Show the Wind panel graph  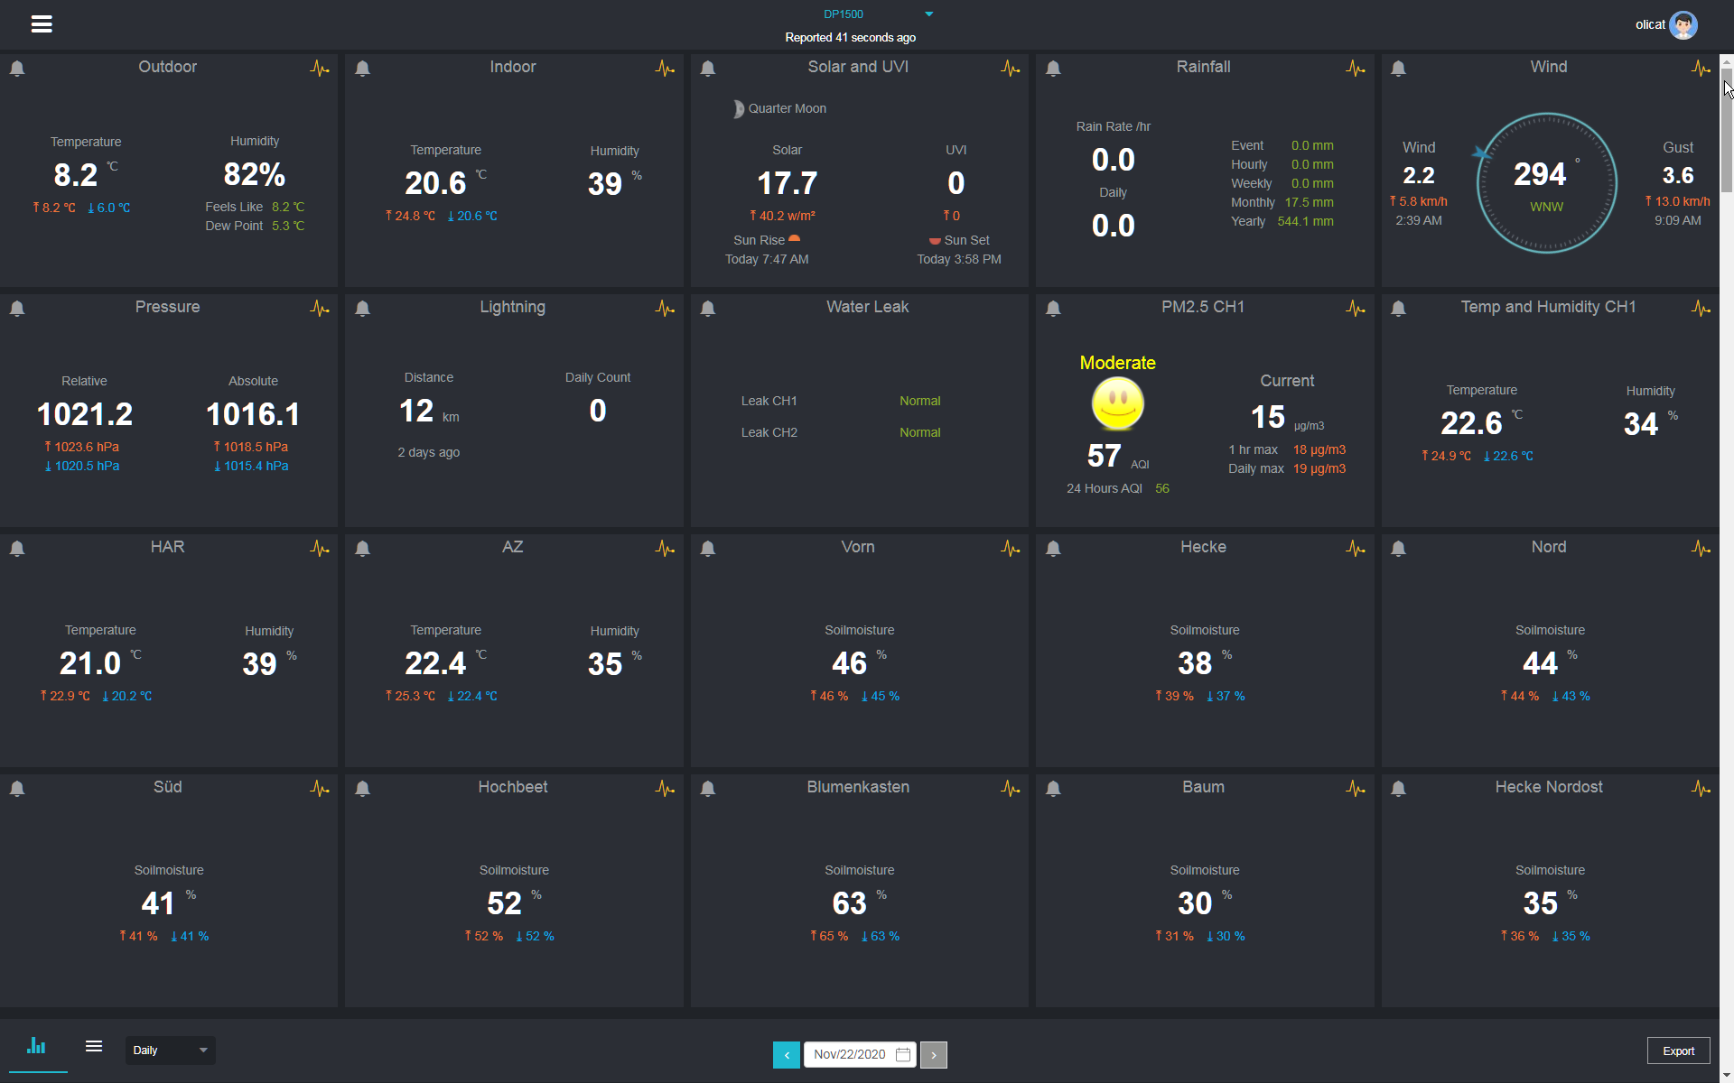pos(1701,69)
